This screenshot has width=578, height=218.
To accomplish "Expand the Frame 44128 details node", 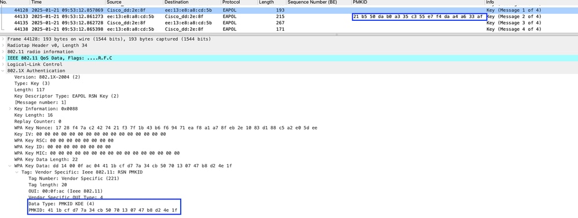I will [x=3, y=39].
